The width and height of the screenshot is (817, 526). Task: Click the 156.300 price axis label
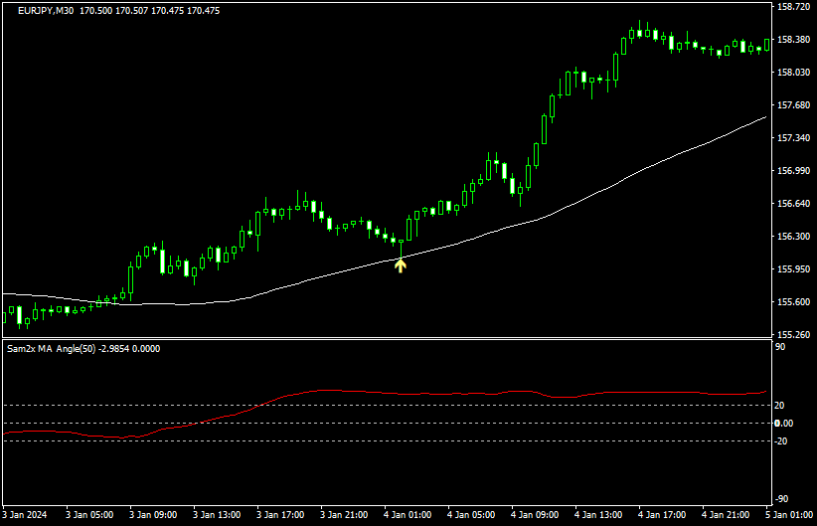(793, 237)
